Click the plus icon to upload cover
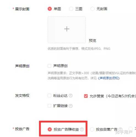The image size is (136, 137). coord(67,29)
